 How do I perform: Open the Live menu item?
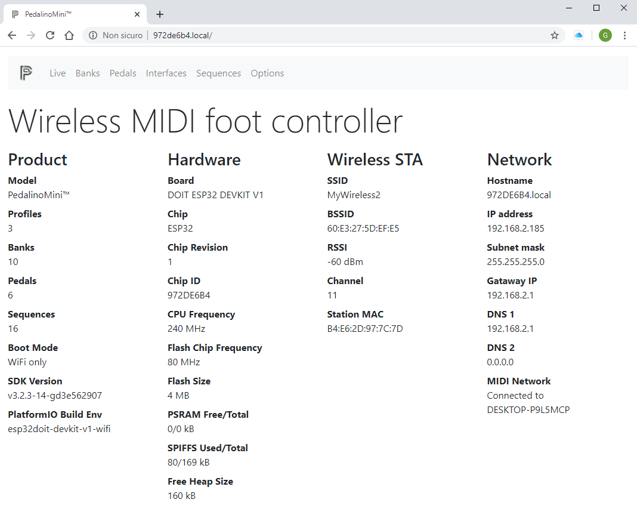point(58,73)
